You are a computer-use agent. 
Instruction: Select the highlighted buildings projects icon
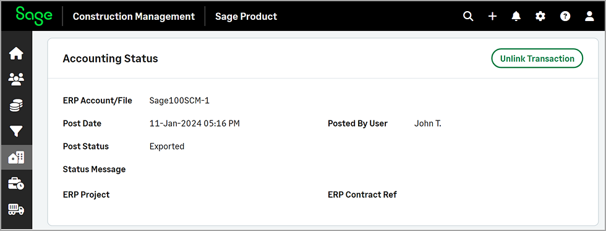click(16, 157)
